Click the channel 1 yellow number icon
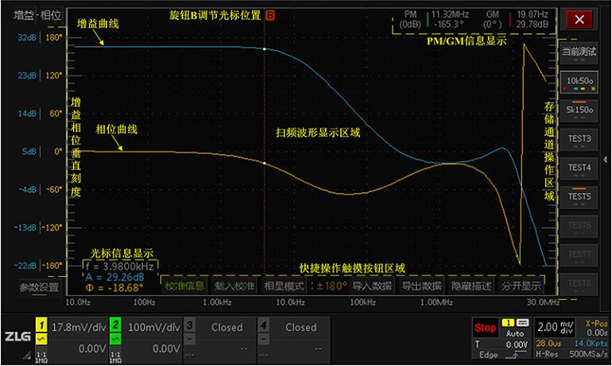 [41, 325]
